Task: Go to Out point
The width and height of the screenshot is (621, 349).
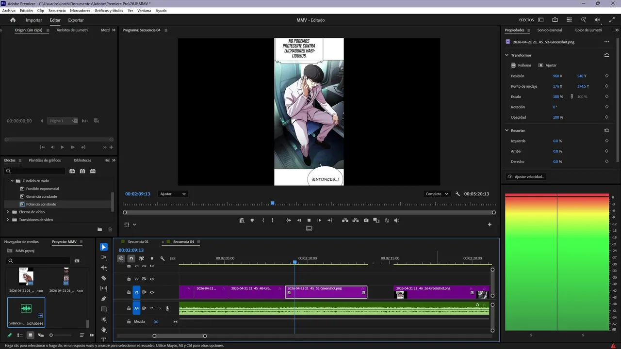Action: click(x=330, y=221)
